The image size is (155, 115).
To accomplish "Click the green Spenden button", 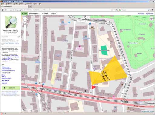I will tap(11, 88).
